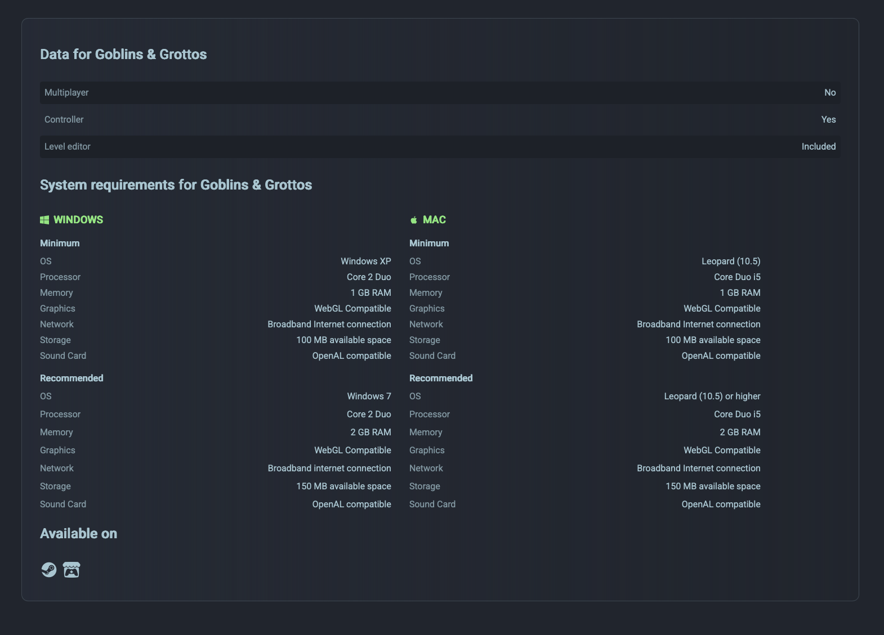The width and height of the screenshot is (884, 635).
Task: Click Windows recommended '2 GB RAM' value
Action: point(370,432)
